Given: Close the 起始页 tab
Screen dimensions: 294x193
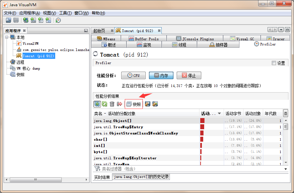Looking at the screenshot, I should (112, 31).
